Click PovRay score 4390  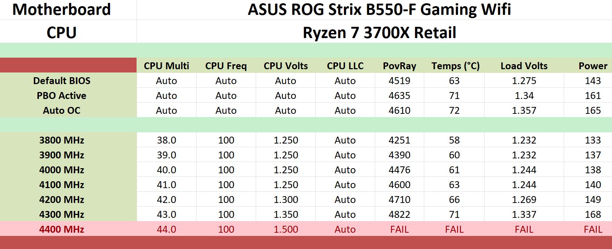400,155
